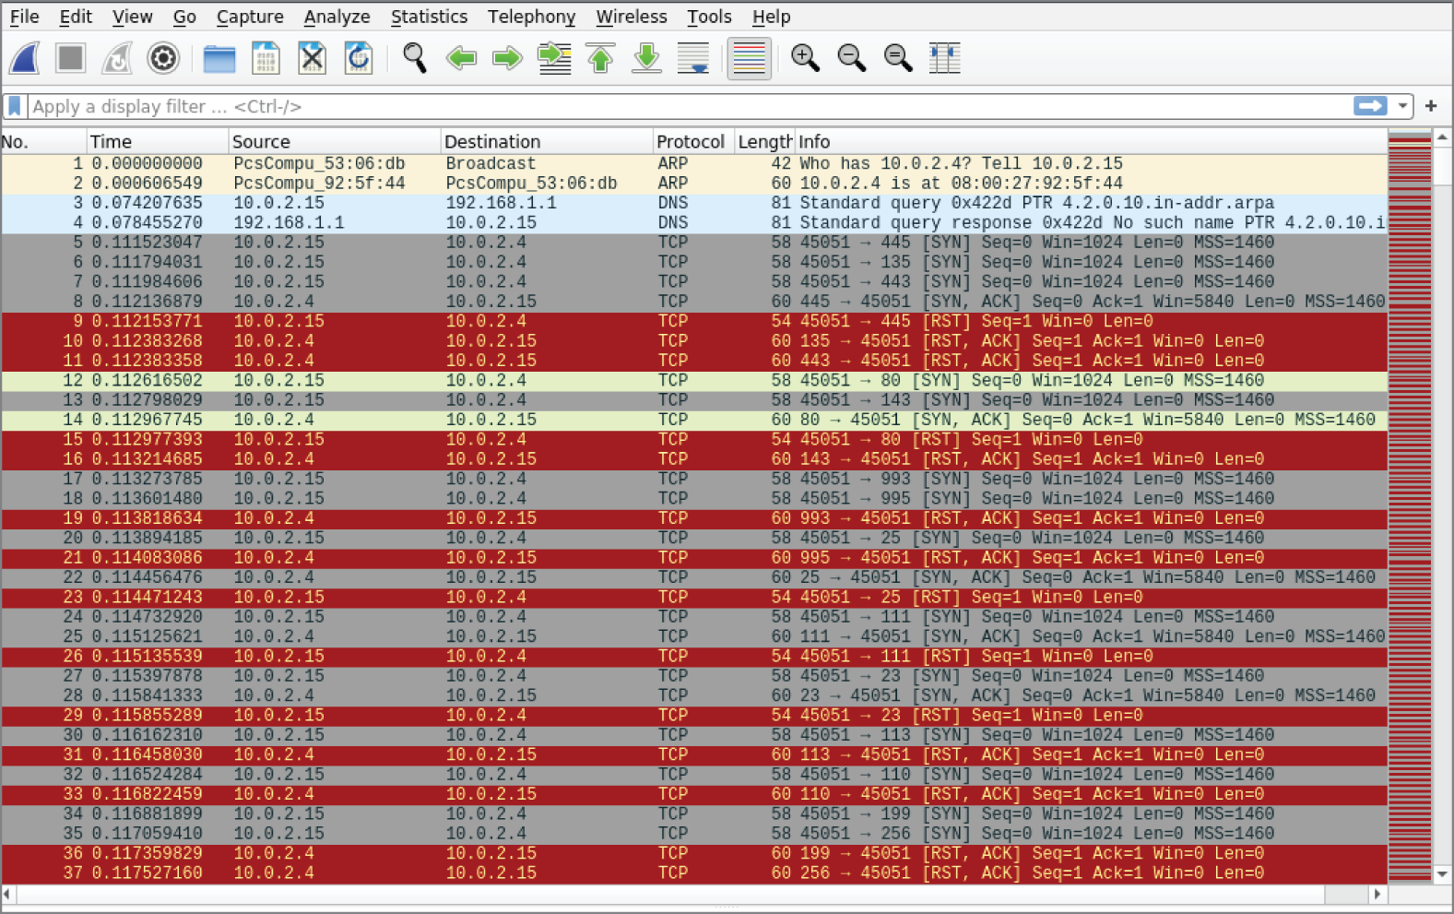Click the intelligent scrollbar color minimap
This screenshot has height=914, width=1454.
coord(1410,507)
